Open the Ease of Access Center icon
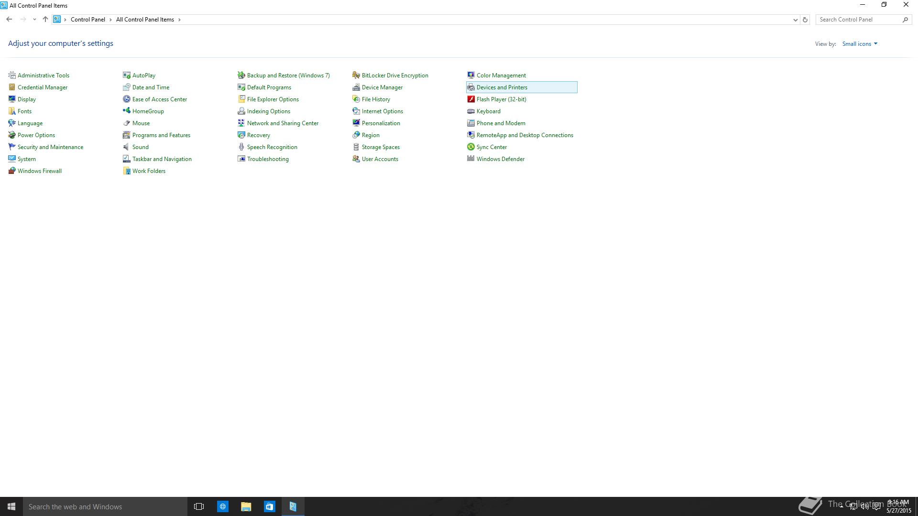This screenshot has height=516, width=918. [127, 99]
